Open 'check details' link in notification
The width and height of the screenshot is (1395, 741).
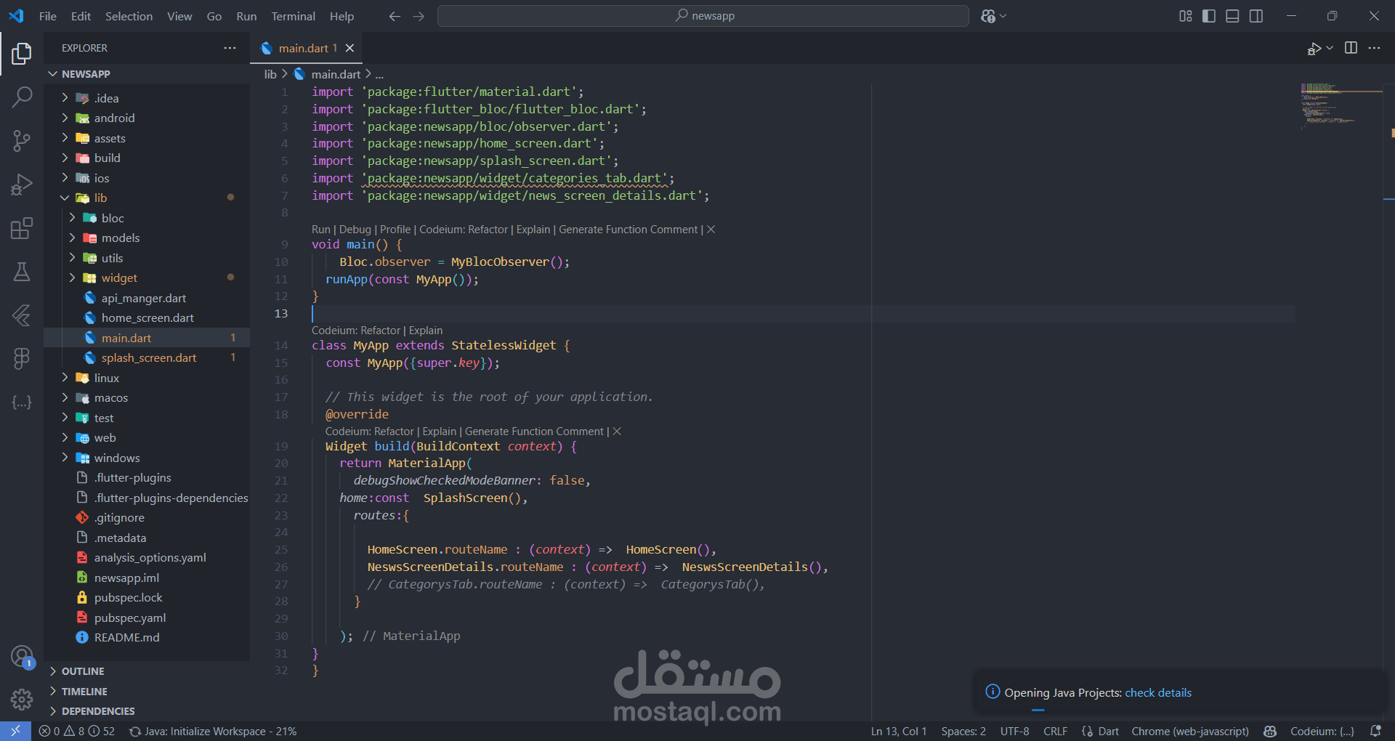1158,693
